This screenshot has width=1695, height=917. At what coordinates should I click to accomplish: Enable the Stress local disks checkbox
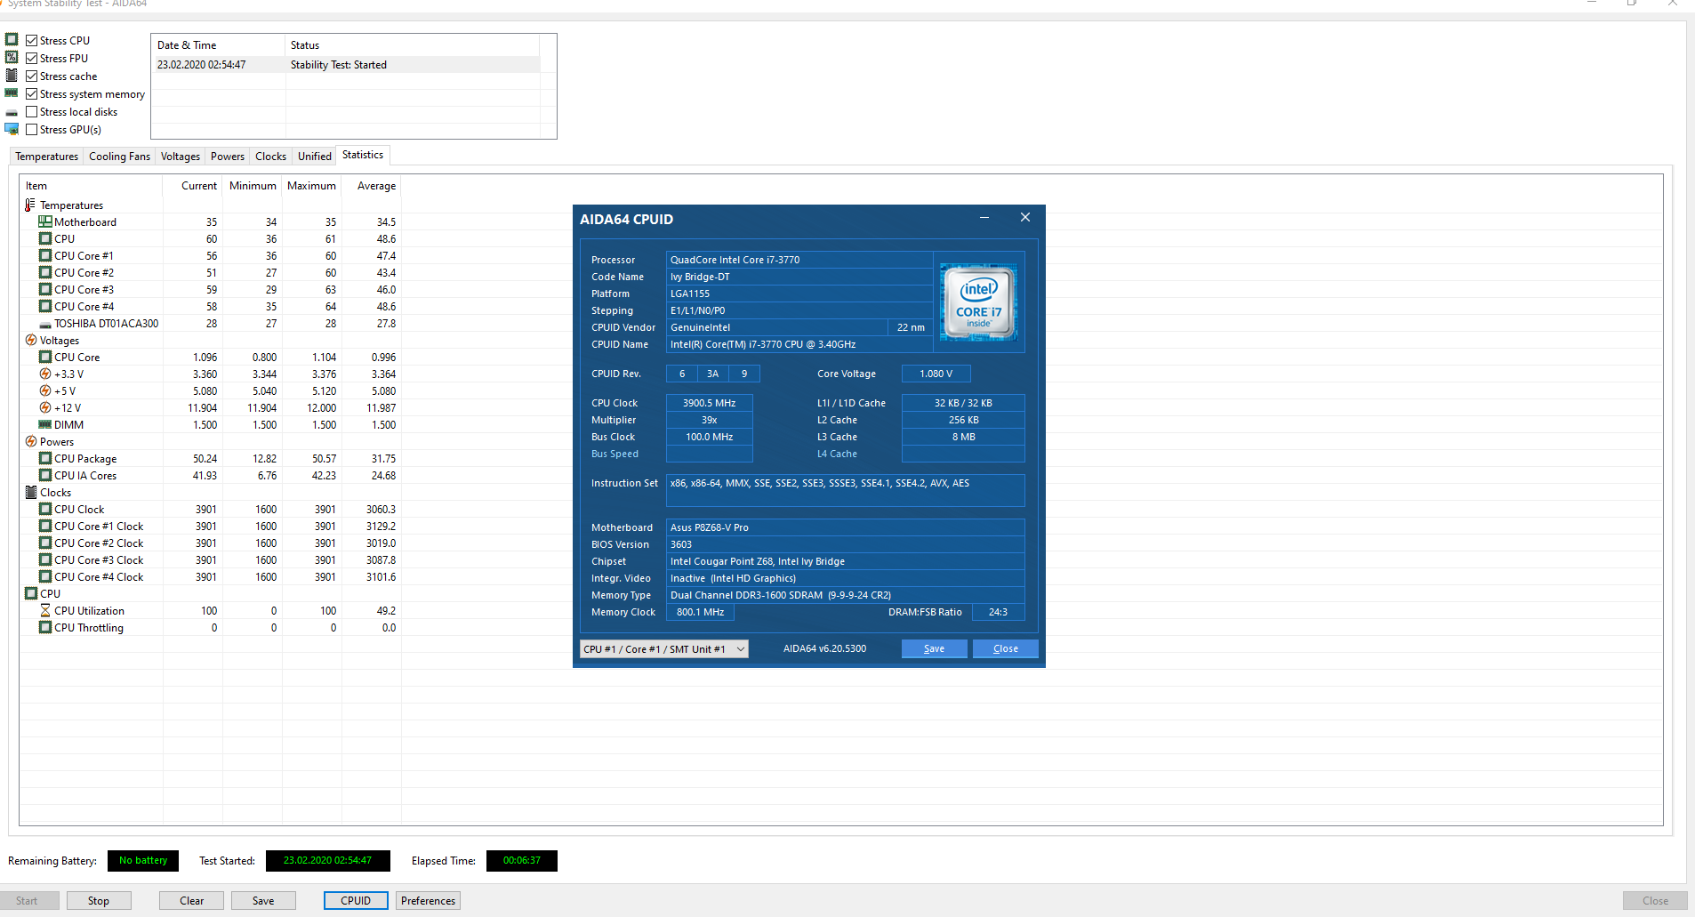[32, 111]
